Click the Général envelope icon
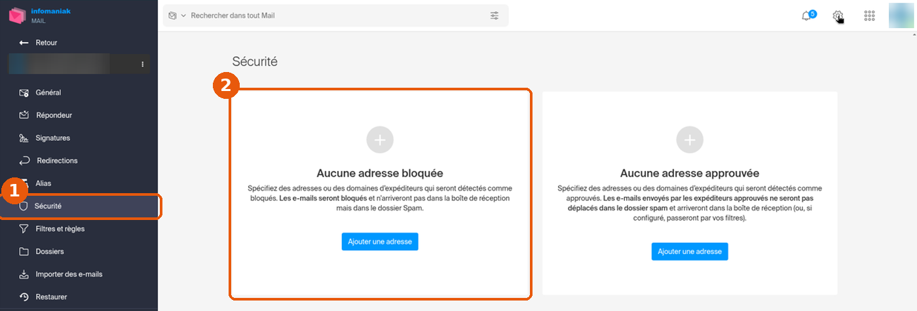 click(24, 93)
